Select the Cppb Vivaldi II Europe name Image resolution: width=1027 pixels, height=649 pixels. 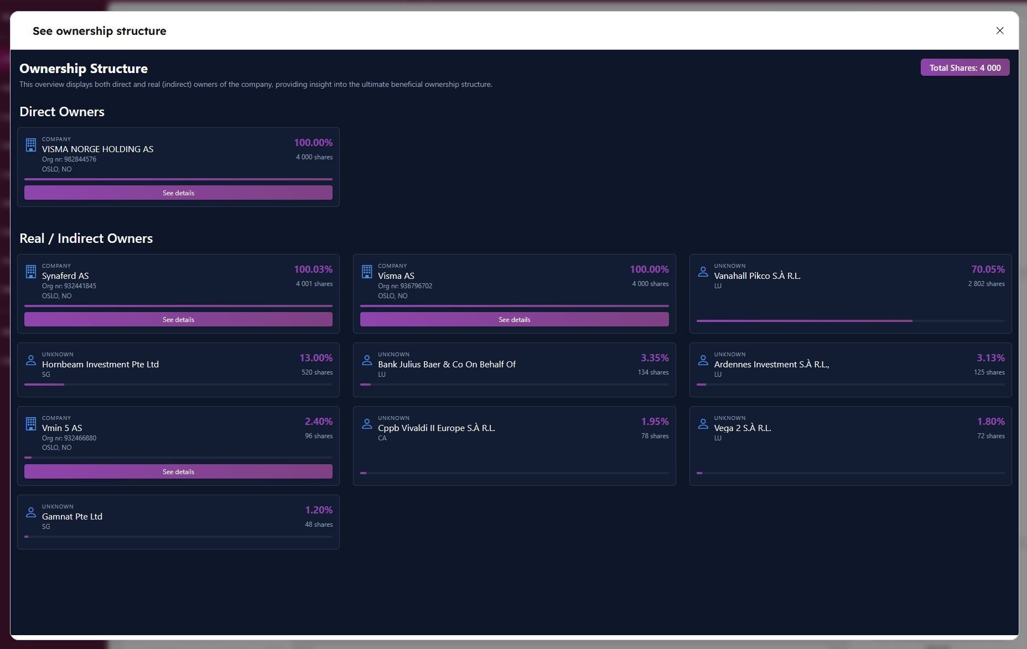click(x=437, y=428)
